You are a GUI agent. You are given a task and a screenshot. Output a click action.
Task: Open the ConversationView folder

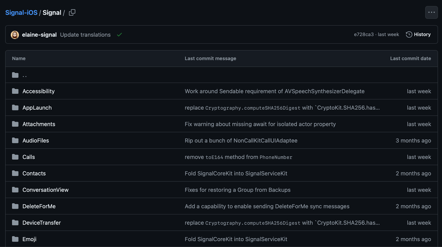45,190
